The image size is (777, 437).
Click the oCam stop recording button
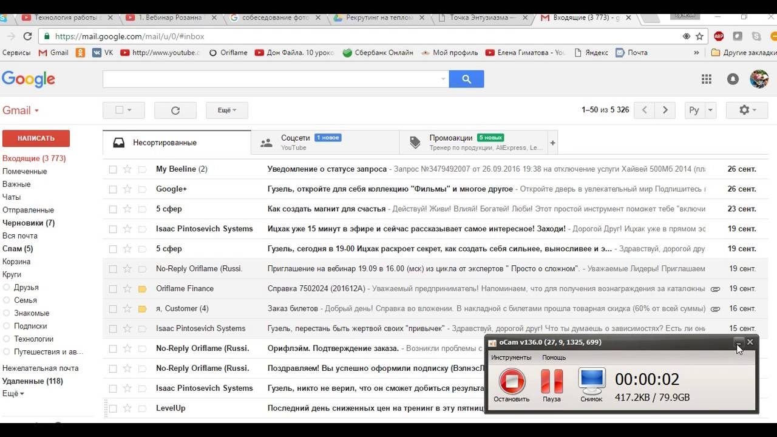(x=511, y=385)
